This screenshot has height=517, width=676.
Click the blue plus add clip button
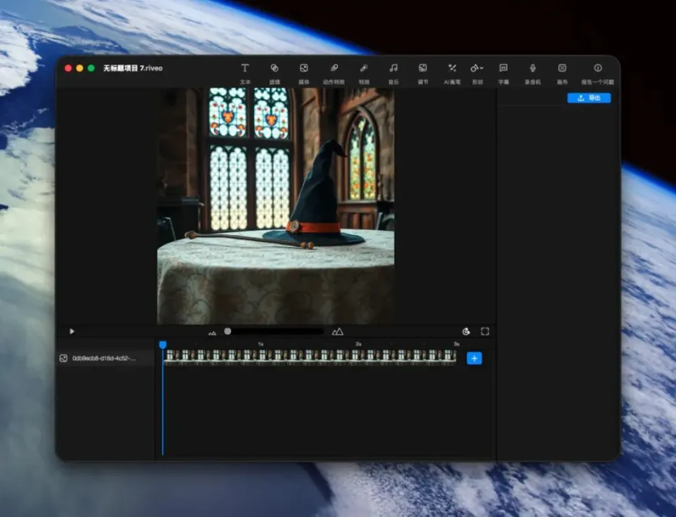(475, 358)
